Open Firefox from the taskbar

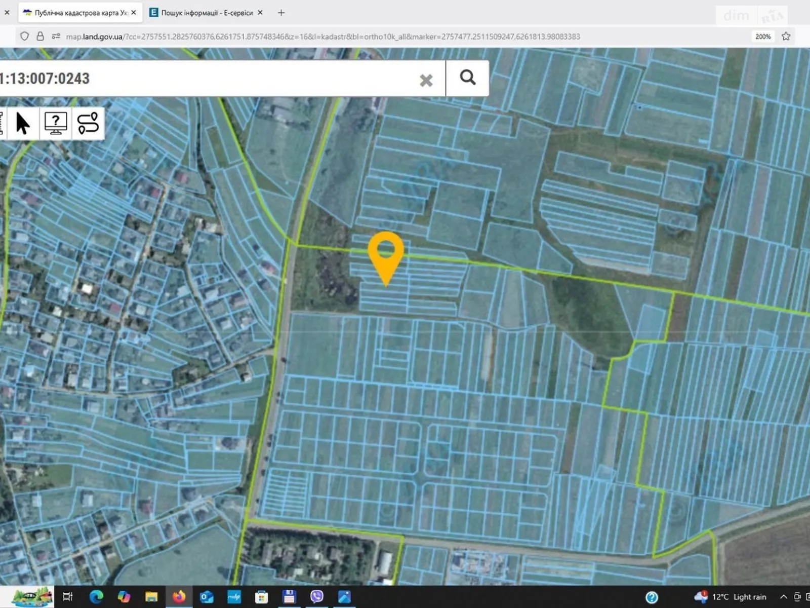179,597
